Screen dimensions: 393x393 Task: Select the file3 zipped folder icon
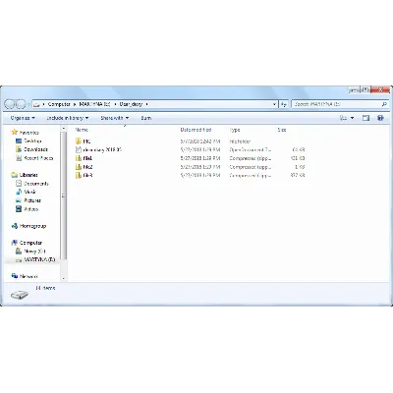coord(79,175)
